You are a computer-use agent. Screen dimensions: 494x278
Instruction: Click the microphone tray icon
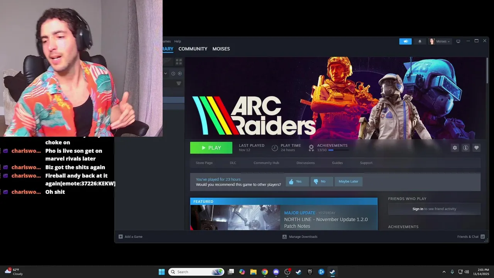pos(452,272)
